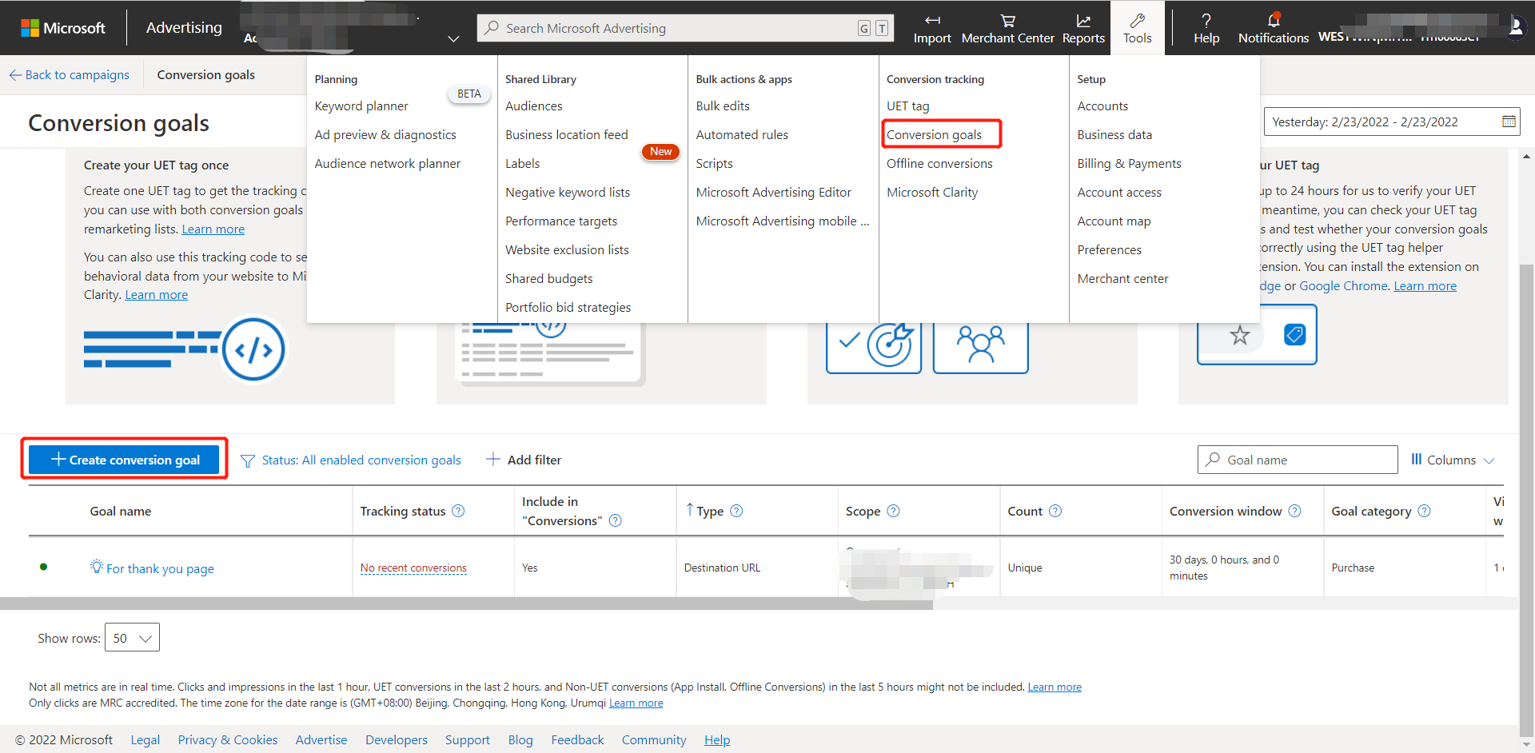Open Privacy & Cookies footer link

(x=228, y=739)
